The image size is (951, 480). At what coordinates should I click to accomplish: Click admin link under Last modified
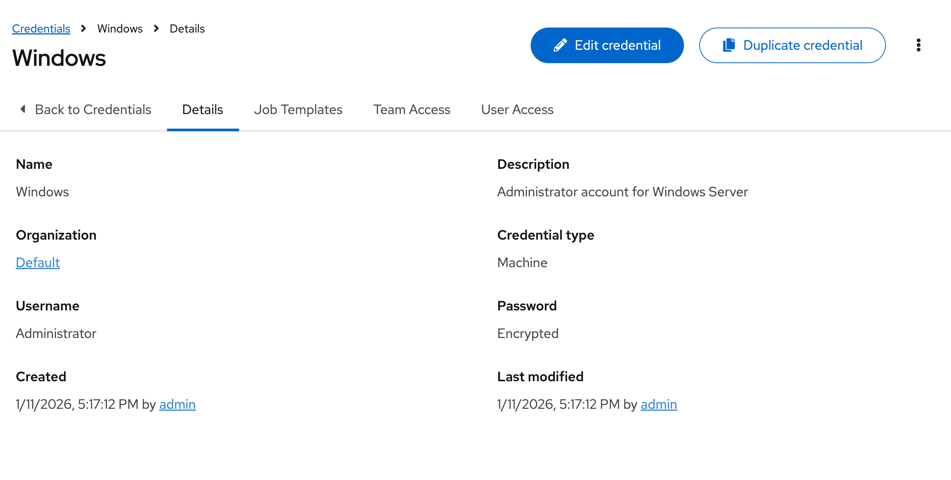point(659,404)
